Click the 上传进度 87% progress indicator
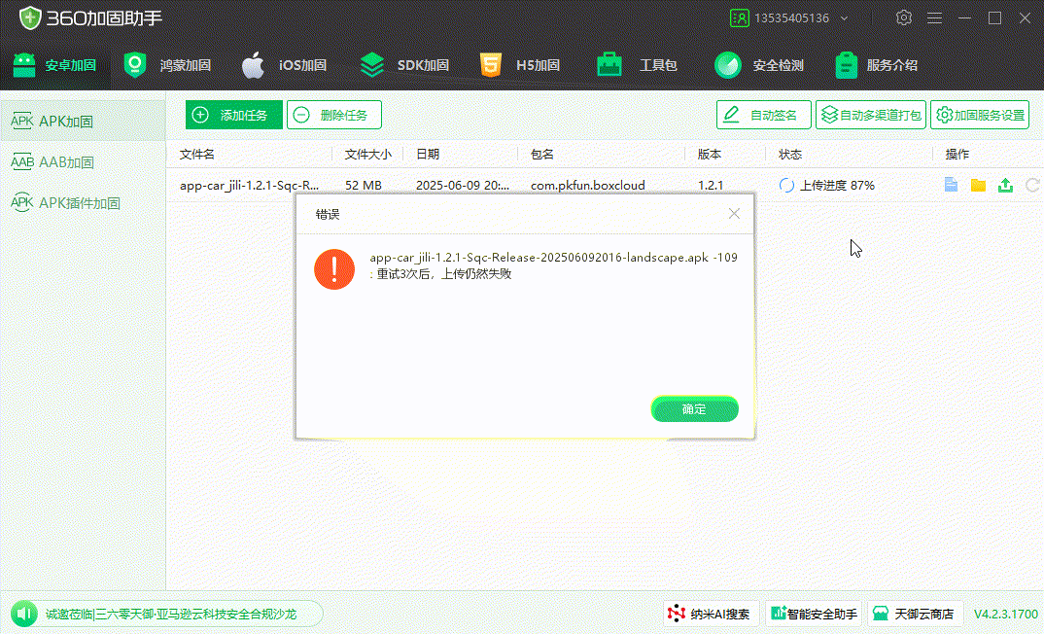Screen dimensions: 1044x634 827,185
